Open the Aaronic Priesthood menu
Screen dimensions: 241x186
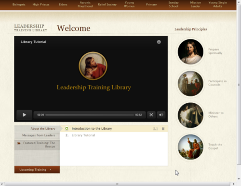click(85, 4)
